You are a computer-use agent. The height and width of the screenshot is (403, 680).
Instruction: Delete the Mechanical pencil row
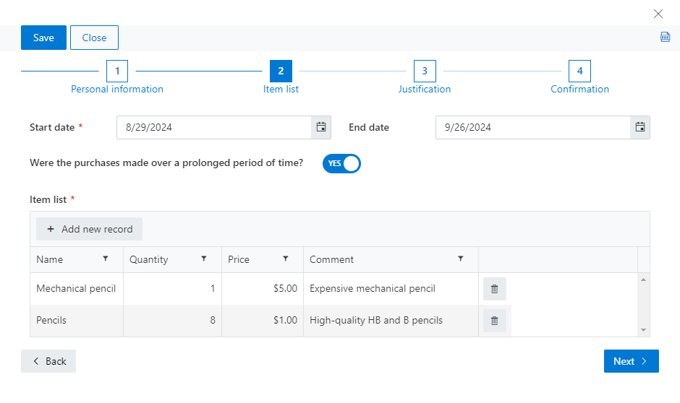click(x=494, y=289)
